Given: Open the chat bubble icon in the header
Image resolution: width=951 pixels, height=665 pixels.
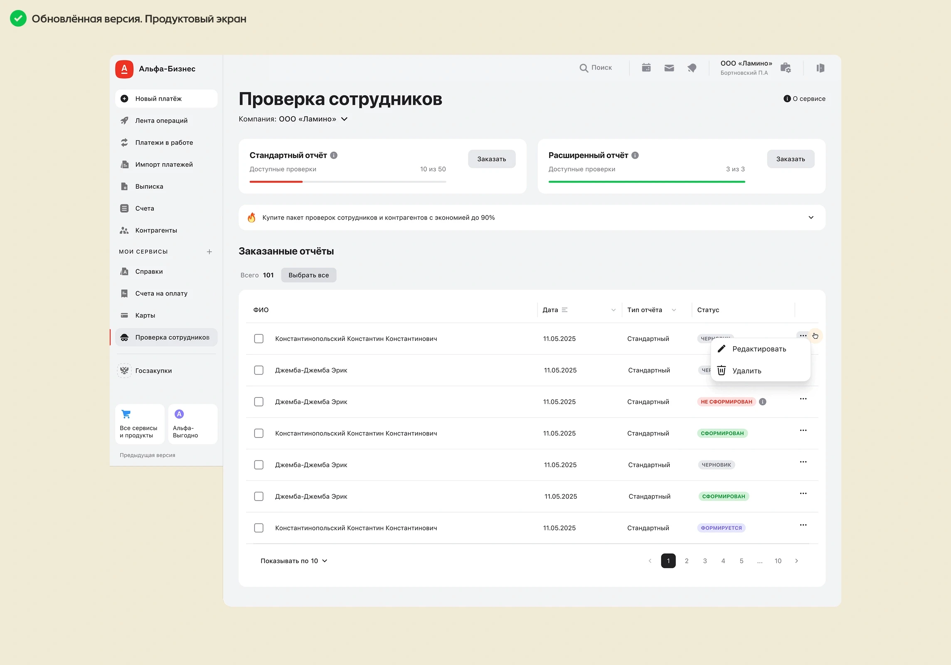Looking at the screenshot, I should (x=692, y=68).
